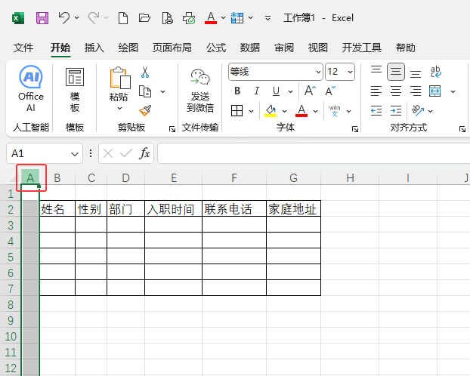Click Merge and Center icon
The image size is (470, 376).
[435, 91]
